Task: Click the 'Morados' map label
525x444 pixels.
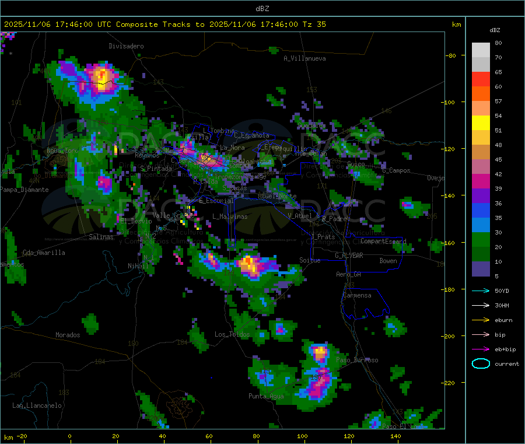Action: 68,335
